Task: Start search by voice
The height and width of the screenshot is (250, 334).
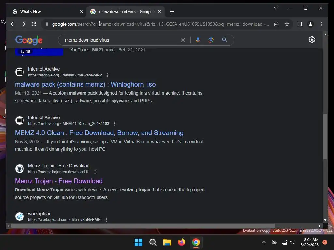Action: point(198,40)
